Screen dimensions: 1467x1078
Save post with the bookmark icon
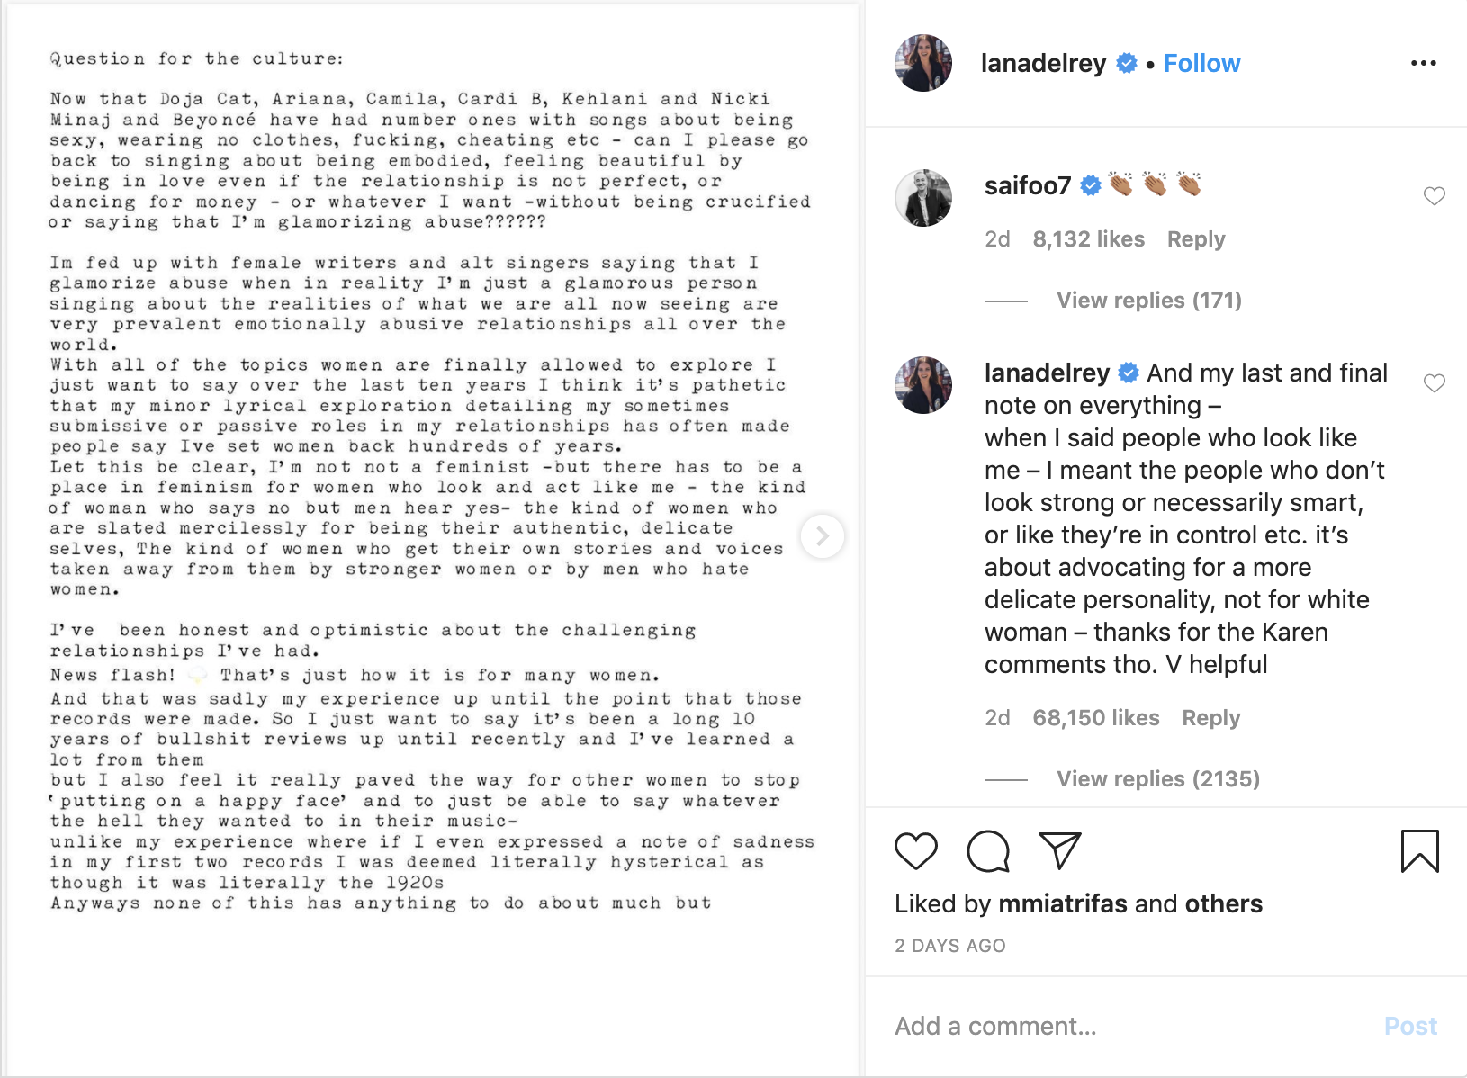(1419, 850)
